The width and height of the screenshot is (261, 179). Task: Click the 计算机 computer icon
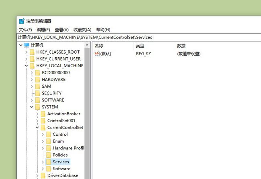click(x=27, y=45)
